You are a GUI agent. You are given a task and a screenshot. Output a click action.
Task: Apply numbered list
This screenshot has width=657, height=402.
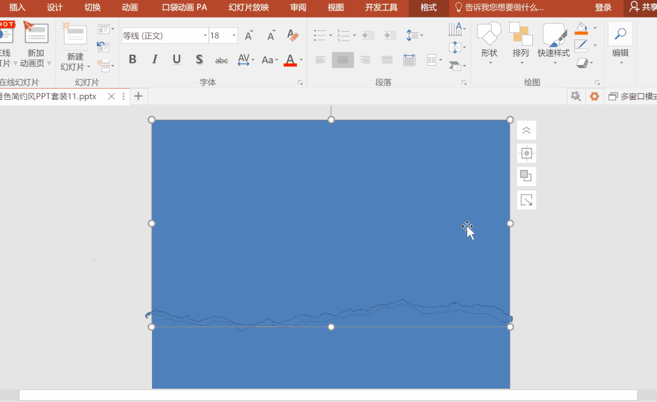344,35
